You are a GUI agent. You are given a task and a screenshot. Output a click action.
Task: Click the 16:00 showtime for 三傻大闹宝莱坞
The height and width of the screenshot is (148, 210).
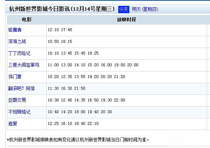[x=106, y=65]
